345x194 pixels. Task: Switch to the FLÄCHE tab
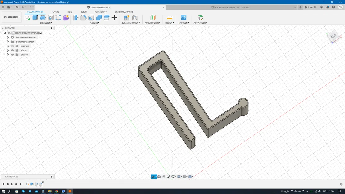[55, 12]
